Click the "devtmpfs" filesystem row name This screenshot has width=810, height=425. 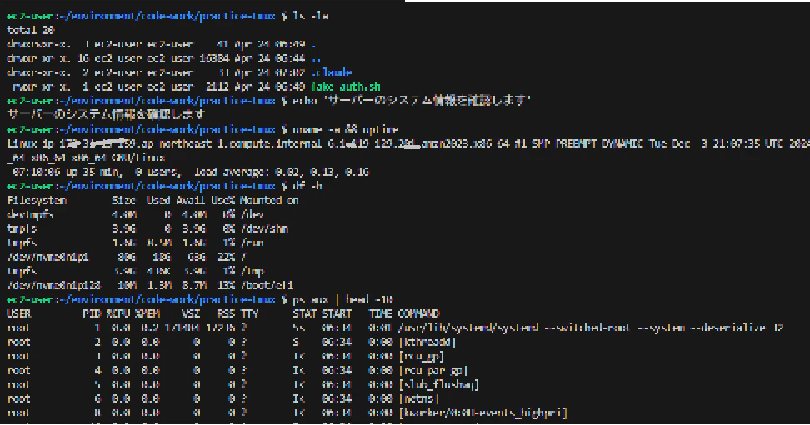[31, 214]
